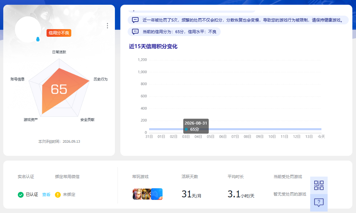Click the 已认证 status text
The image size is (356, 213).
[x=32, y=194]
